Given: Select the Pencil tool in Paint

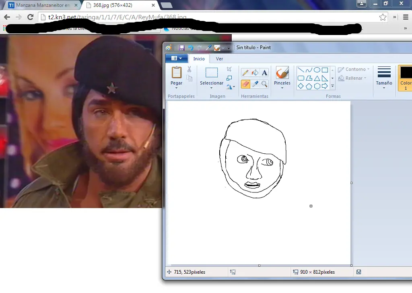Looking at the screenshot, I should click(x=245, y=72).
